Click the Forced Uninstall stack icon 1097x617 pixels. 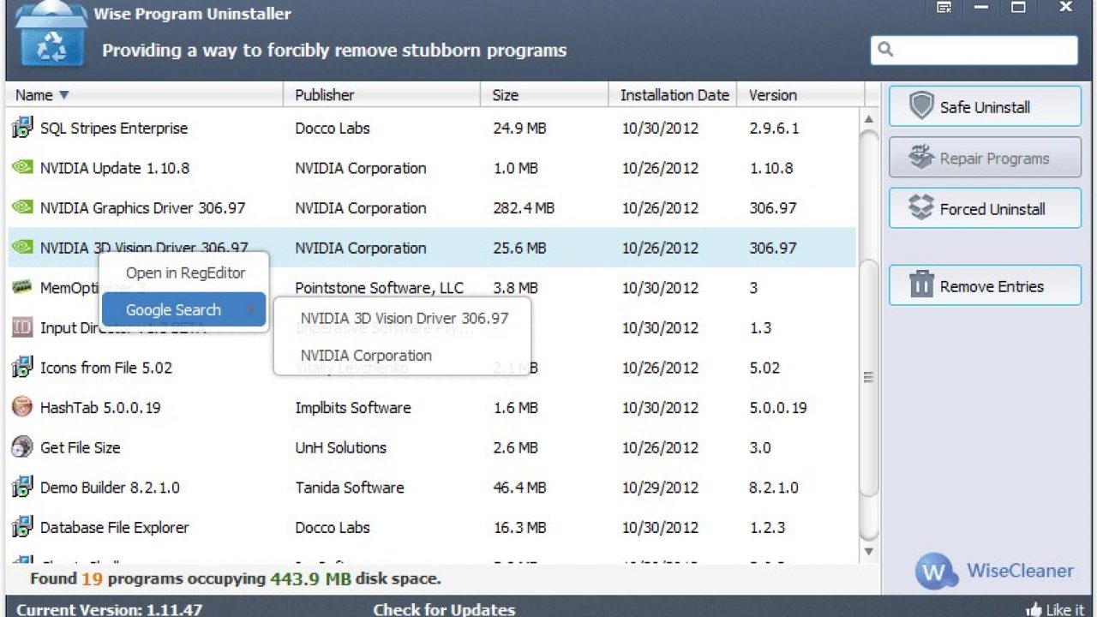[921, 208]
